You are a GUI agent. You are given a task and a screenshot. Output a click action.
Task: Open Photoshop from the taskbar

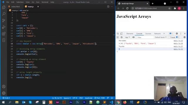point(78,102)
